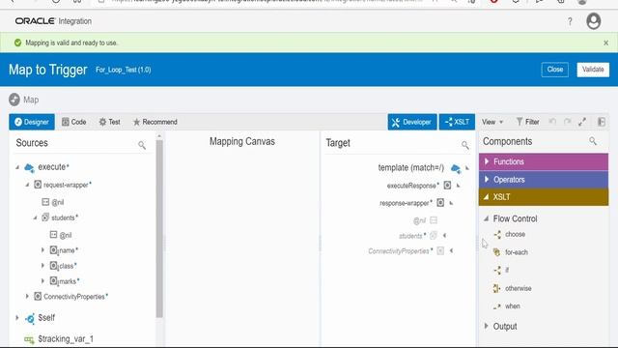Toggle Developer mode
The height and width of the screenshot is (348, 618).
click(x=411, y=122)
